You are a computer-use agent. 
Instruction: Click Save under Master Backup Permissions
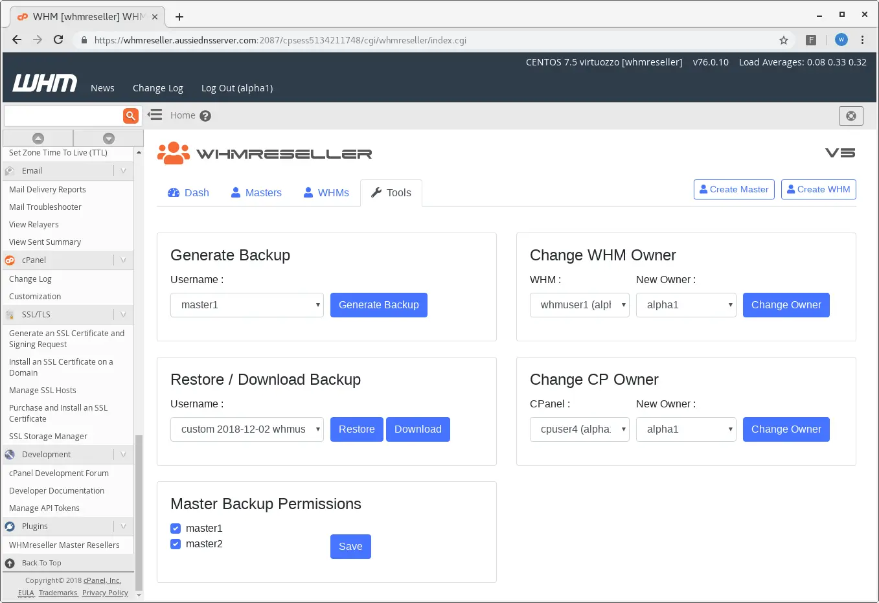pos(350,547)
